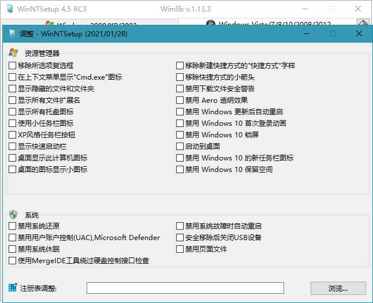Click the Windows flag icon beside 资源管理器
Viewport: 373px width, 303px height.
tap(13, 53)
